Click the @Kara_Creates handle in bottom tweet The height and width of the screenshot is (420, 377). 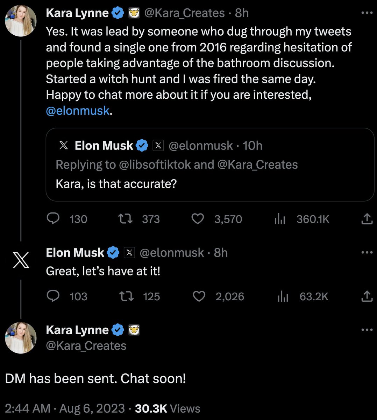tap(86, 346)
